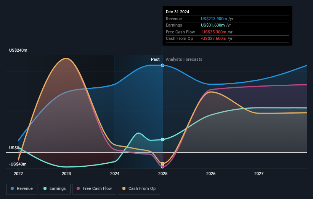
Task: Toggle the Revenue legend button
Action: pos(22,189)
